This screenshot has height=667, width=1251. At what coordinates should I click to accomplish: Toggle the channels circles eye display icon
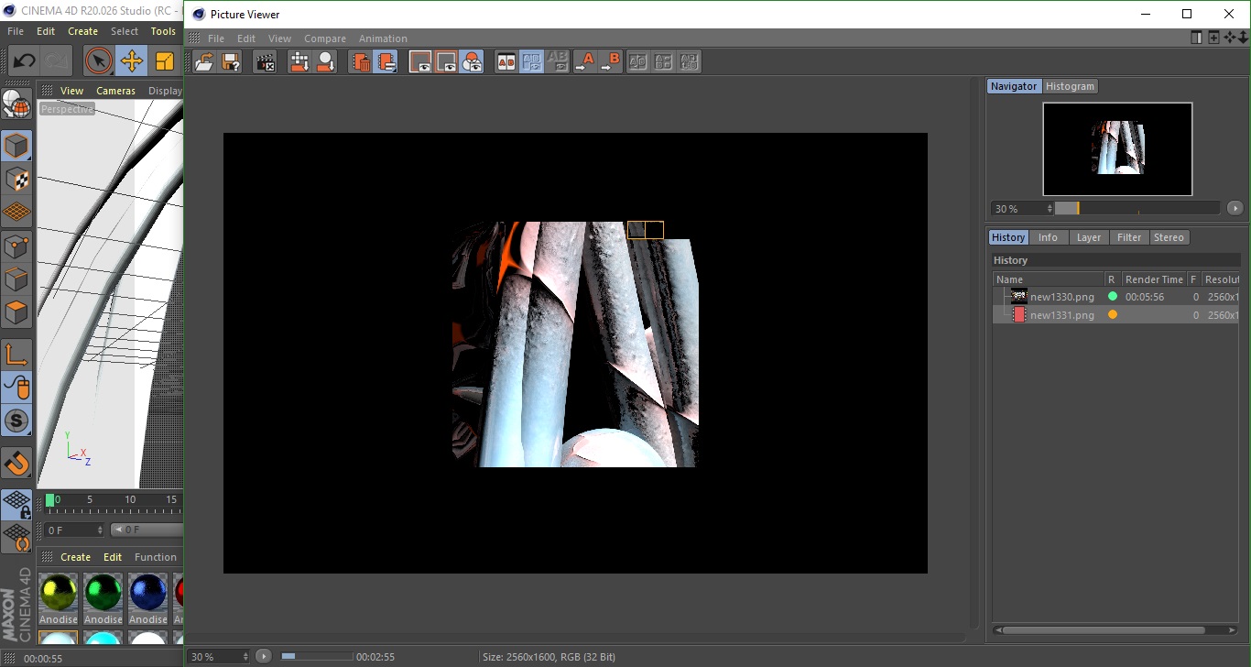point(472,62)
